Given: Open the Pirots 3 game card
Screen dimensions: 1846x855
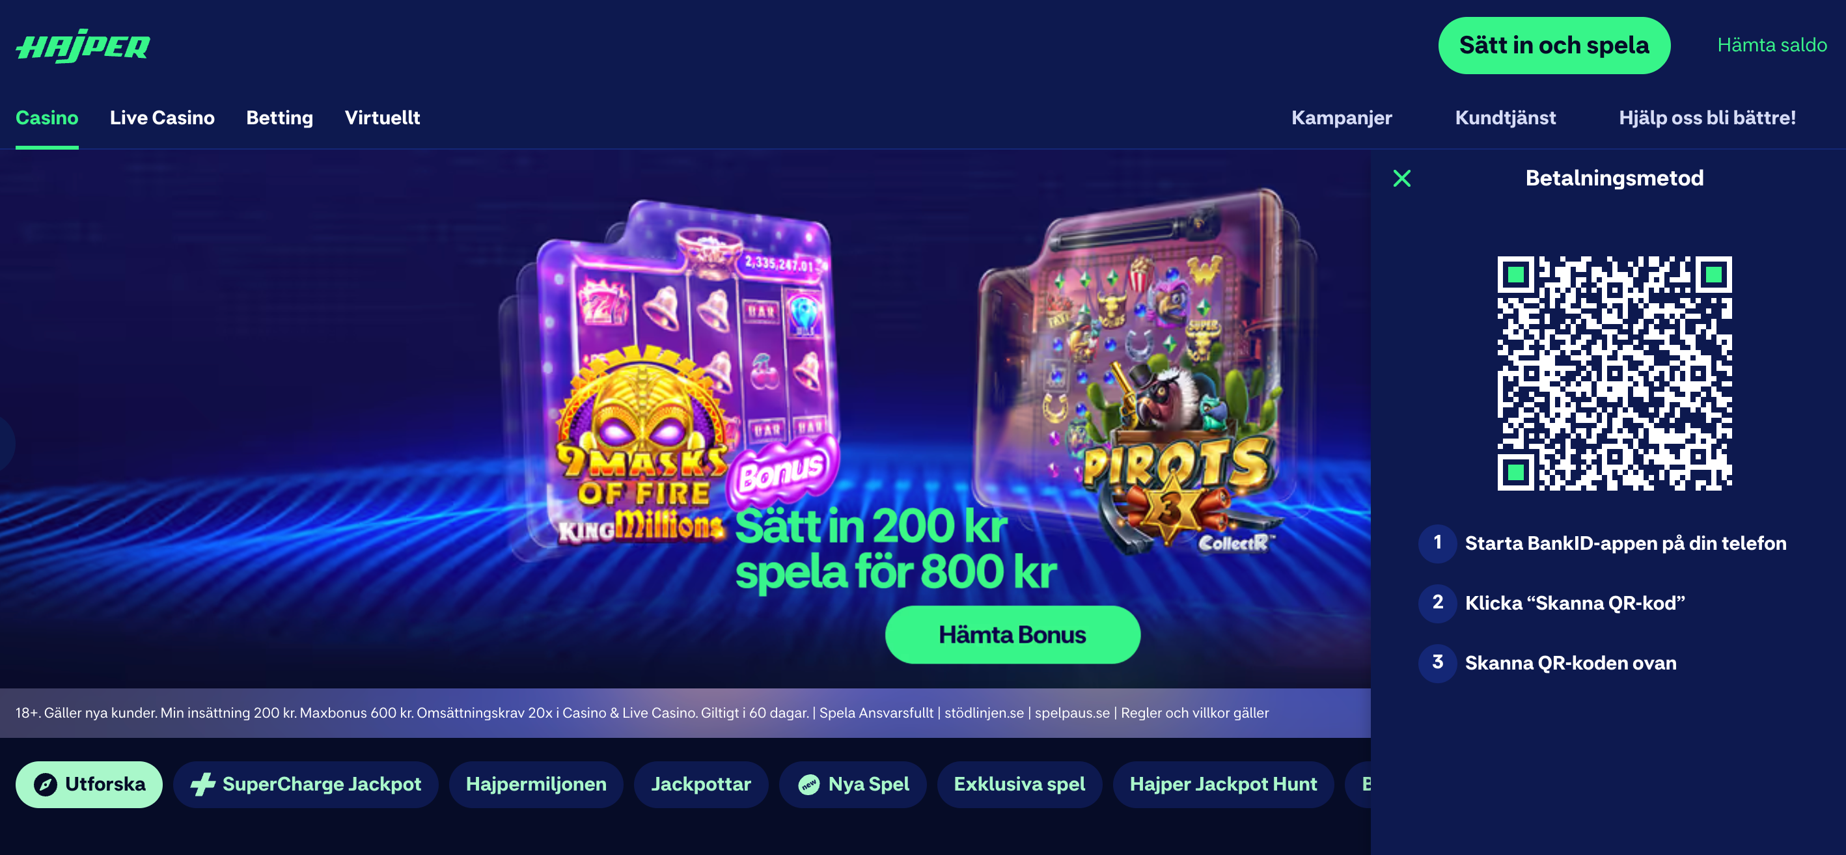Looking at the screenshot, I should point(1146,369).
